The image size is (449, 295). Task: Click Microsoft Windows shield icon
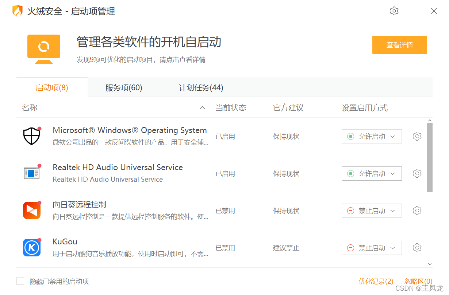point(32,136)
